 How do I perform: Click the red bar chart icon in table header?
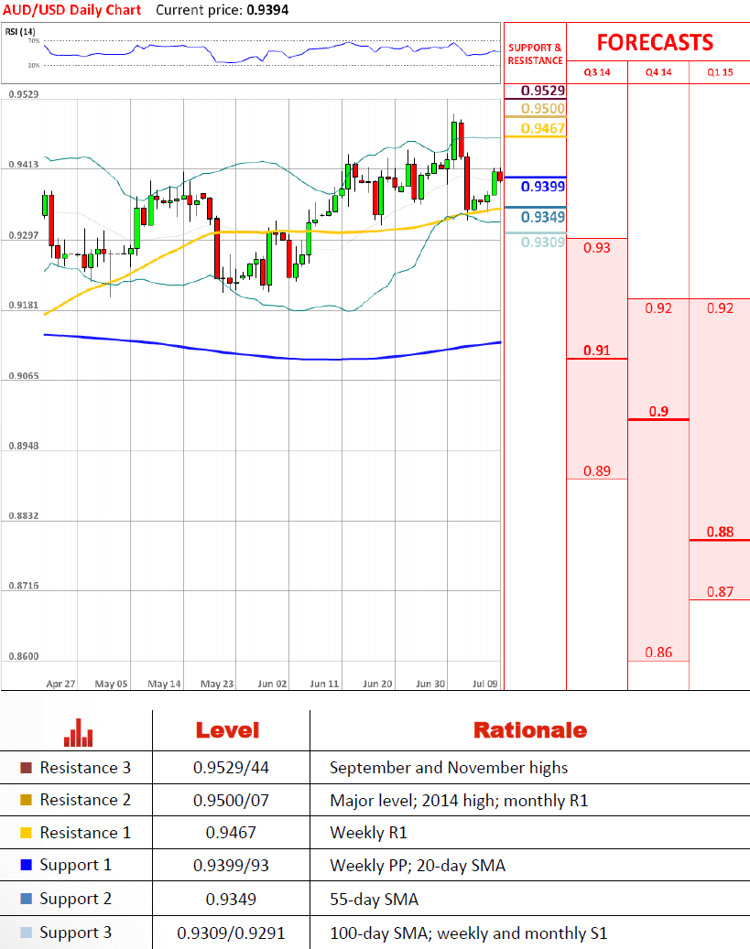pos(79,731)
